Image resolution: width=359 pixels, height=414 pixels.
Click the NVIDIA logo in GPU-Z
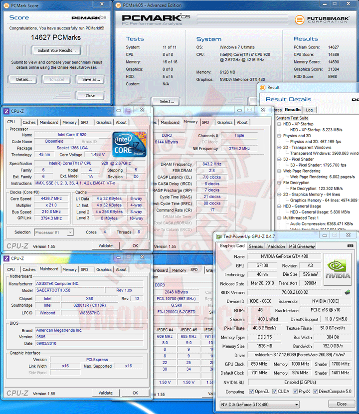338,269
